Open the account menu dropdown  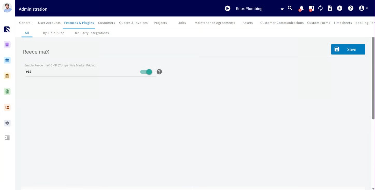pyautogui.click(x=363, y=8)
